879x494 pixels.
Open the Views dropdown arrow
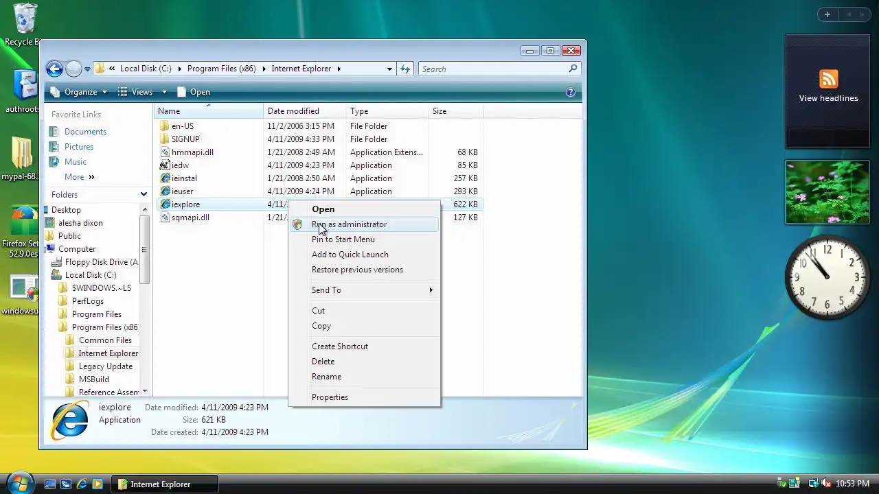164,92
